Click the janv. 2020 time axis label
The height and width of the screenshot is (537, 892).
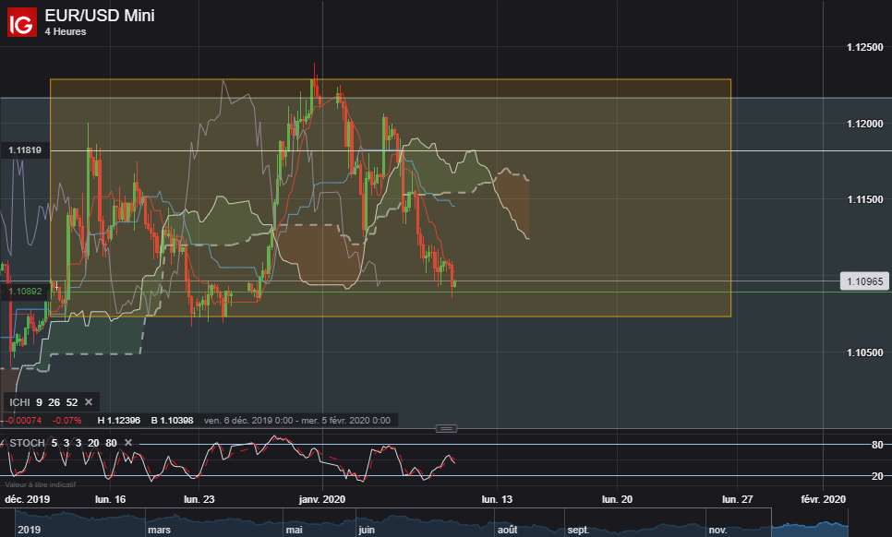point(322,499)
